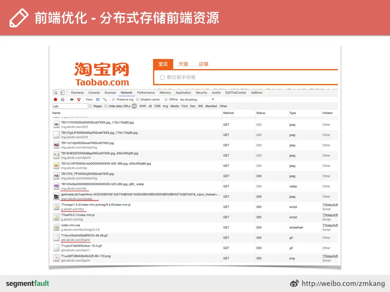Check the Offline checkbox
This screenshot has width=390, height=292.
click(x=166, y=99)
